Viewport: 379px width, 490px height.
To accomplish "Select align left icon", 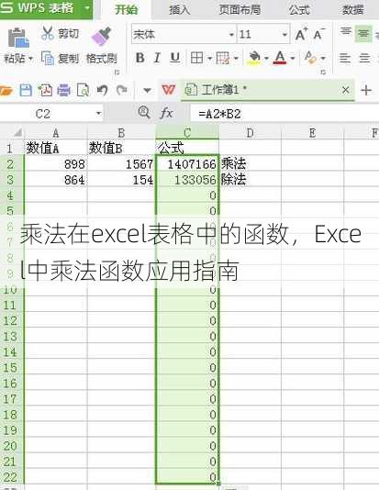I will 345,58.
